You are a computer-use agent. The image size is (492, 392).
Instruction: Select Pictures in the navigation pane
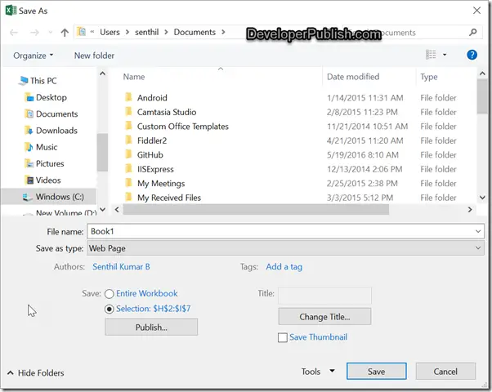click(x=44, y=163)
